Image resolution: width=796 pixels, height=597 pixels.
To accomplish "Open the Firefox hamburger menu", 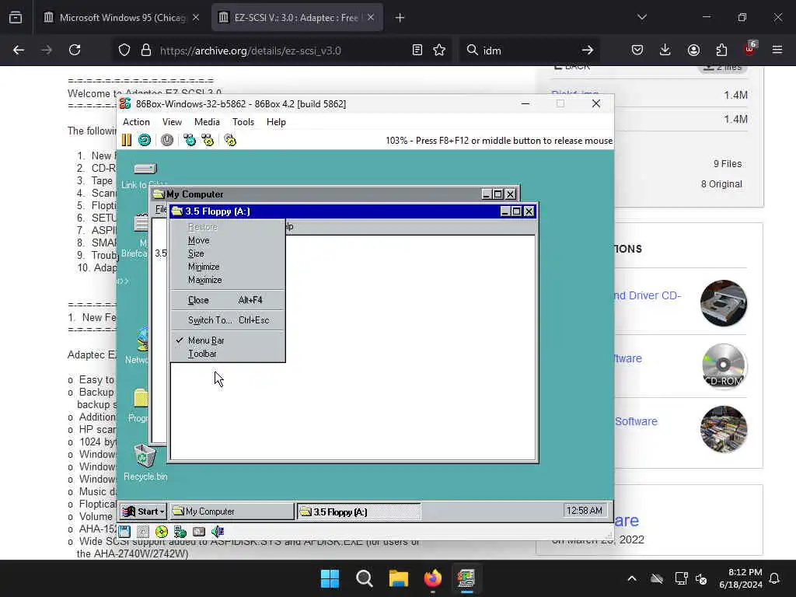I will (777, 51).
